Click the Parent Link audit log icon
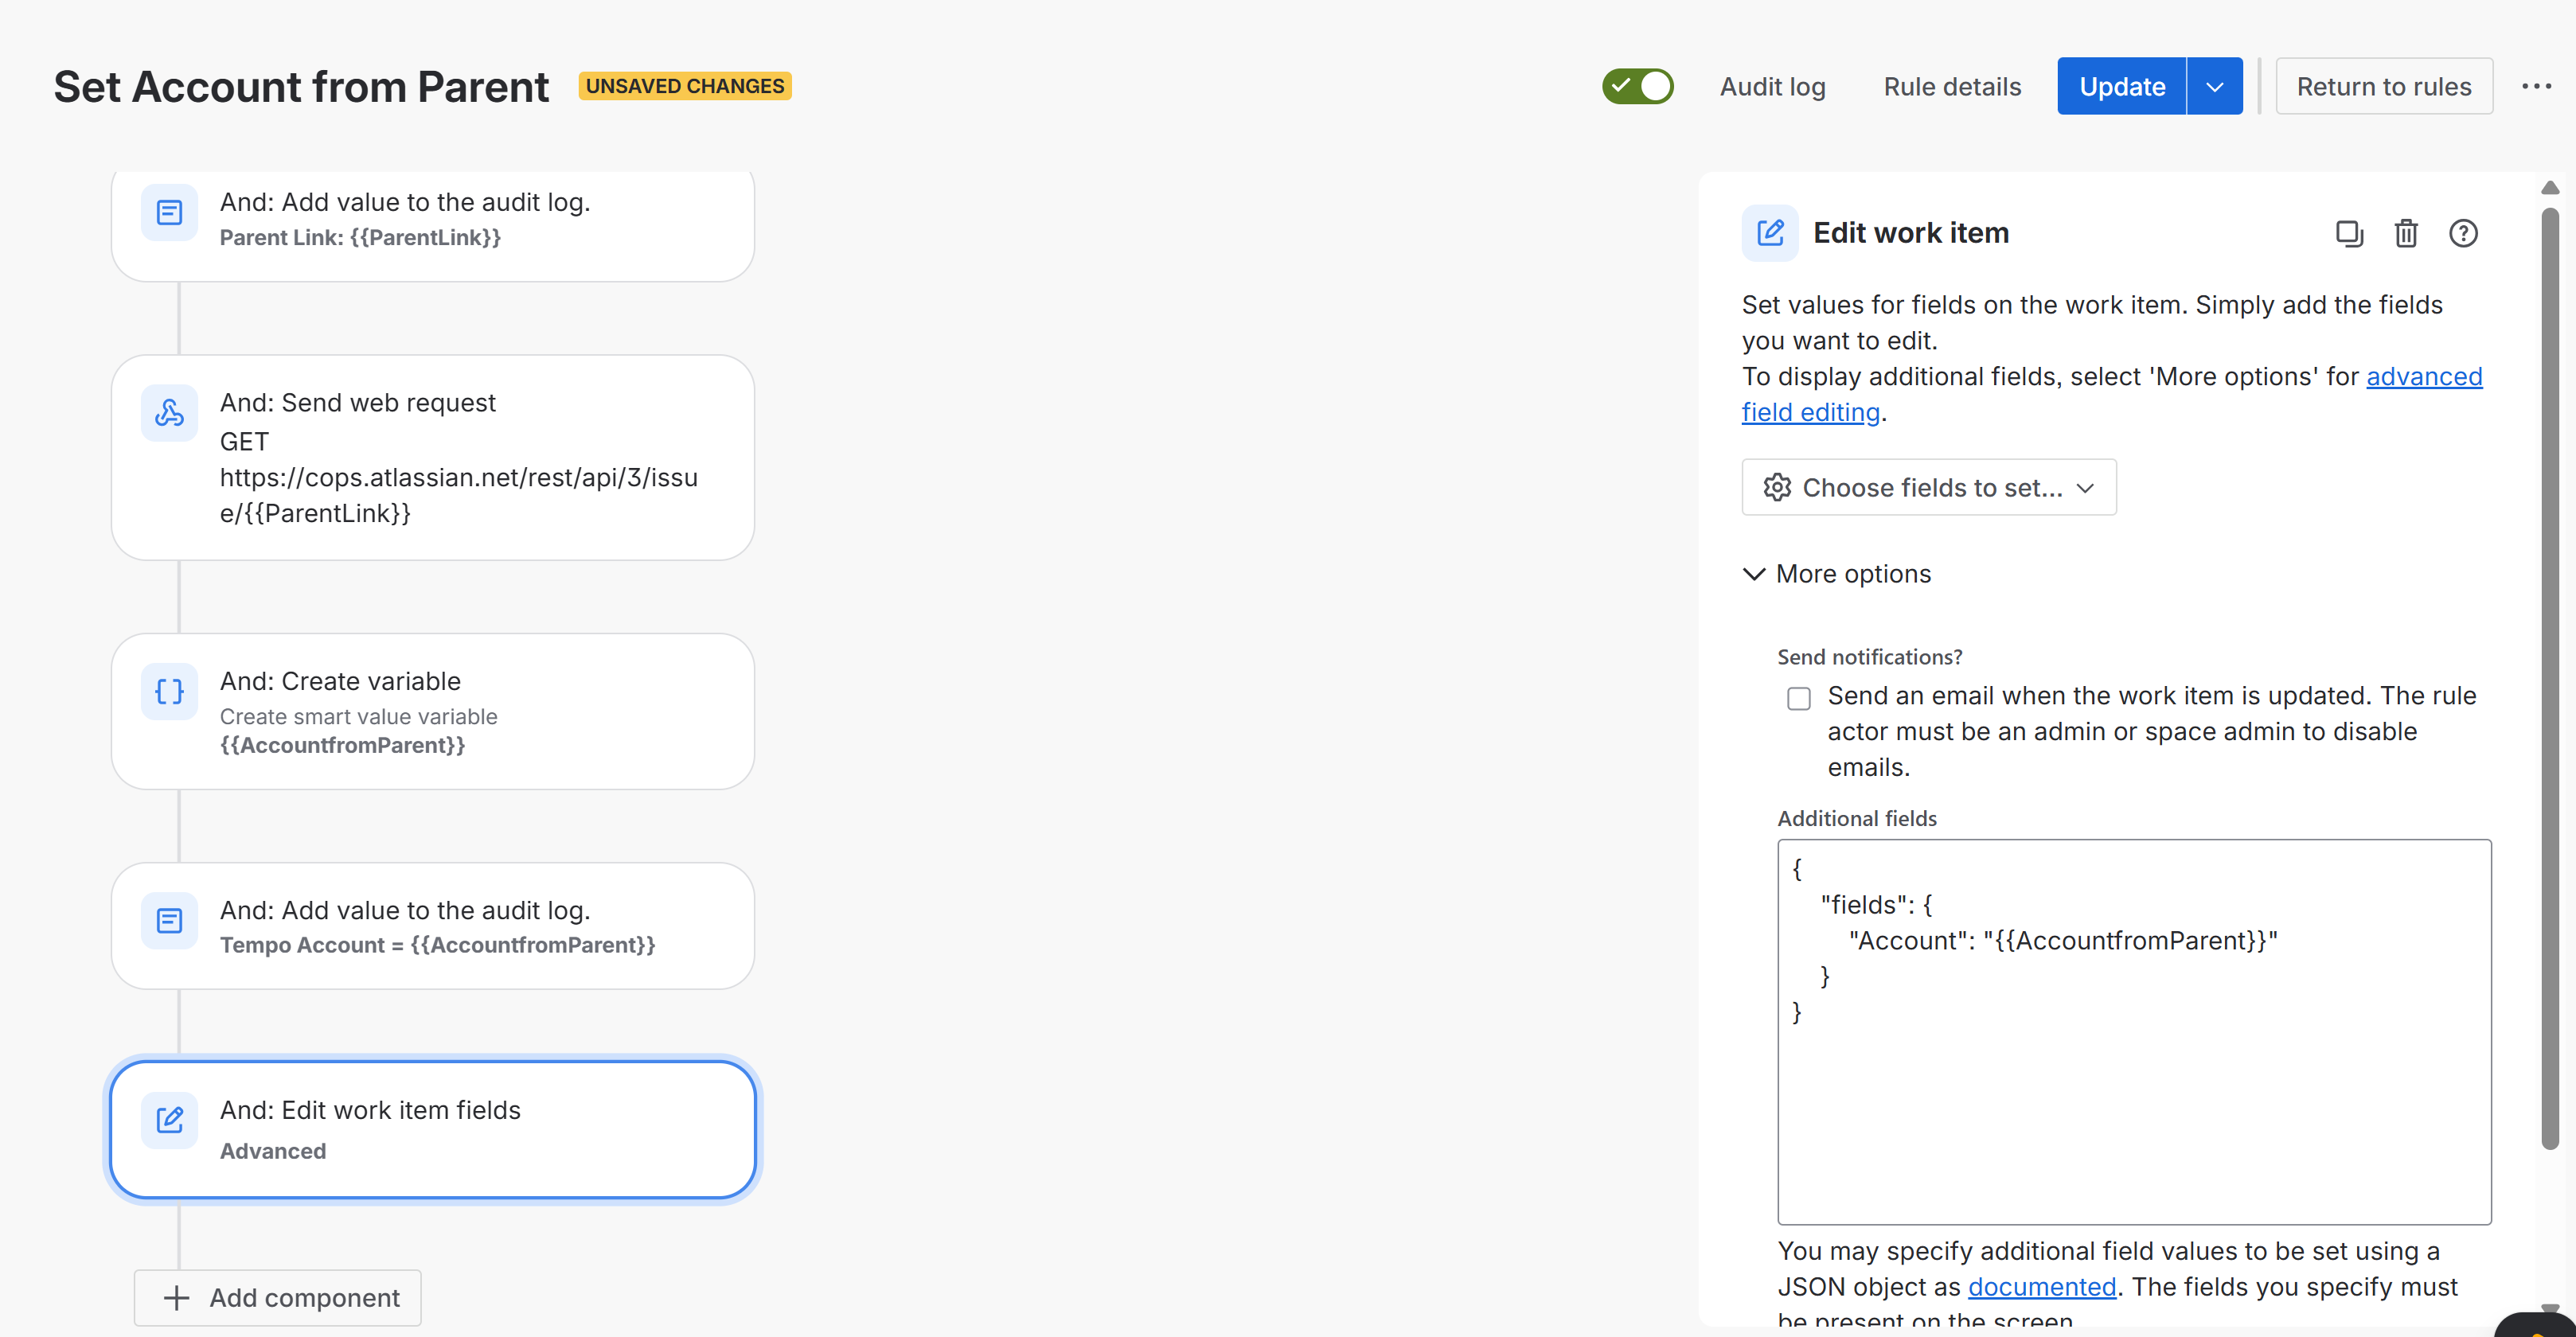The width and height of the screenshot is (2576, 1337). pyautogui.click(x=169, y=212)
